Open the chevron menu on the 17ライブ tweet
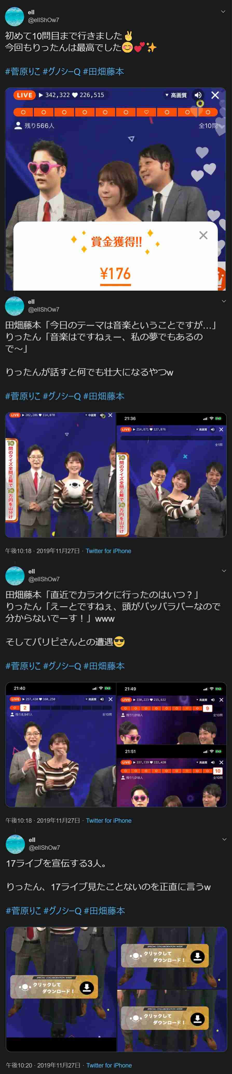Screen dimensions: 232x1074 click(224, 839)
